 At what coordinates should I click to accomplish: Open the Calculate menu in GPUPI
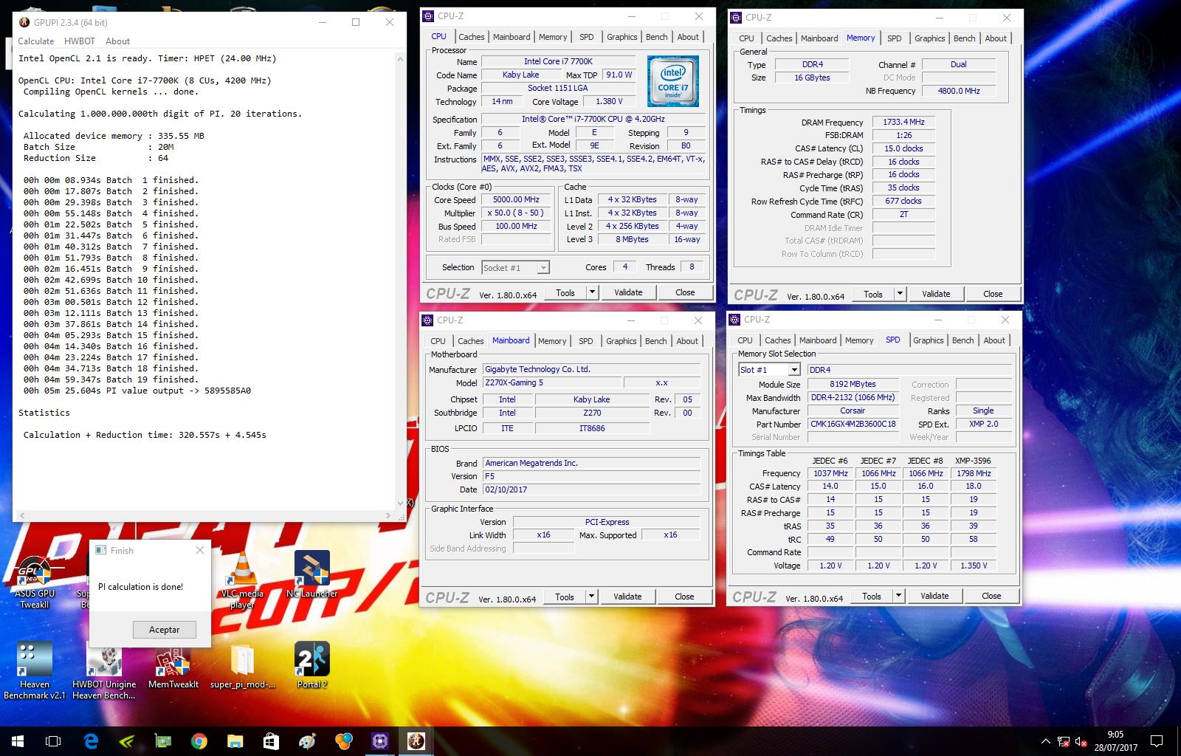point(36,41)
